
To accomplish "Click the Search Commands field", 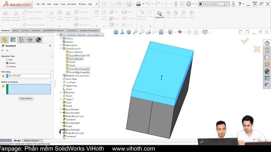I will (214, 4).
